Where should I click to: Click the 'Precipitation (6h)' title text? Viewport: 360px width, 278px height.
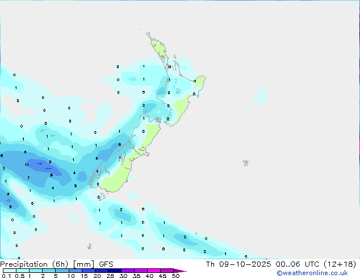pos(34,264)
